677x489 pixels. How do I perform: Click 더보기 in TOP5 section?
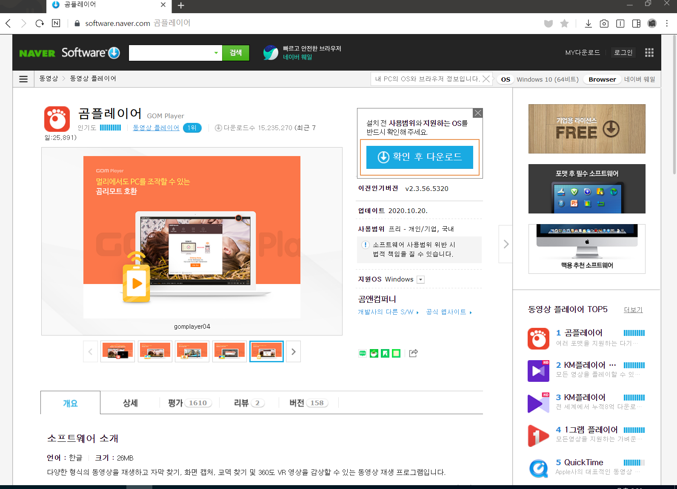pos(633,310)
